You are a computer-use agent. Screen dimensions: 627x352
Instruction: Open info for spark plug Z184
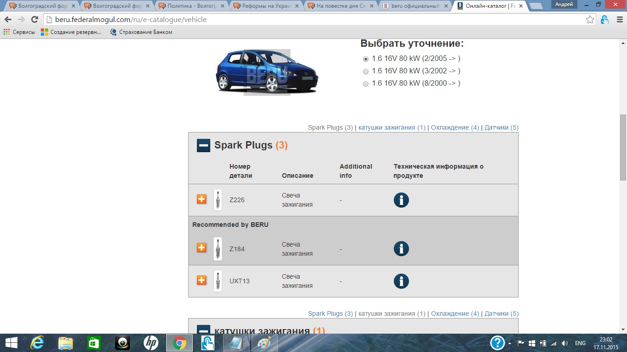point(401,248)
